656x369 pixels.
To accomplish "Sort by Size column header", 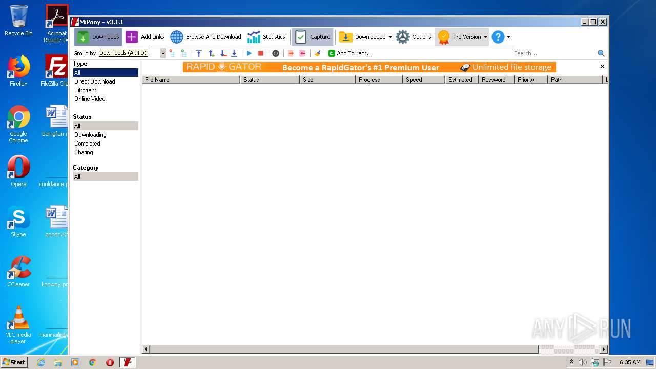I will tap(327, 80).
